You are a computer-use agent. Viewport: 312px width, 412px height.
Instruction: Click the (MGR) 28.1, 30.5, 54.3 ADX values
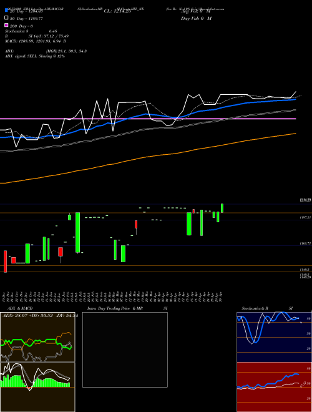tap(66, 51)
